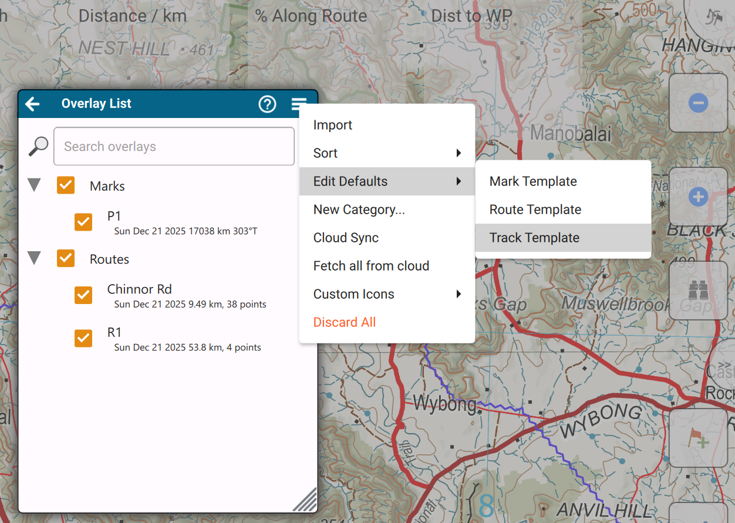
Task: Disable the Chinnor Rd route checkbox
Action: click(83, 295)
